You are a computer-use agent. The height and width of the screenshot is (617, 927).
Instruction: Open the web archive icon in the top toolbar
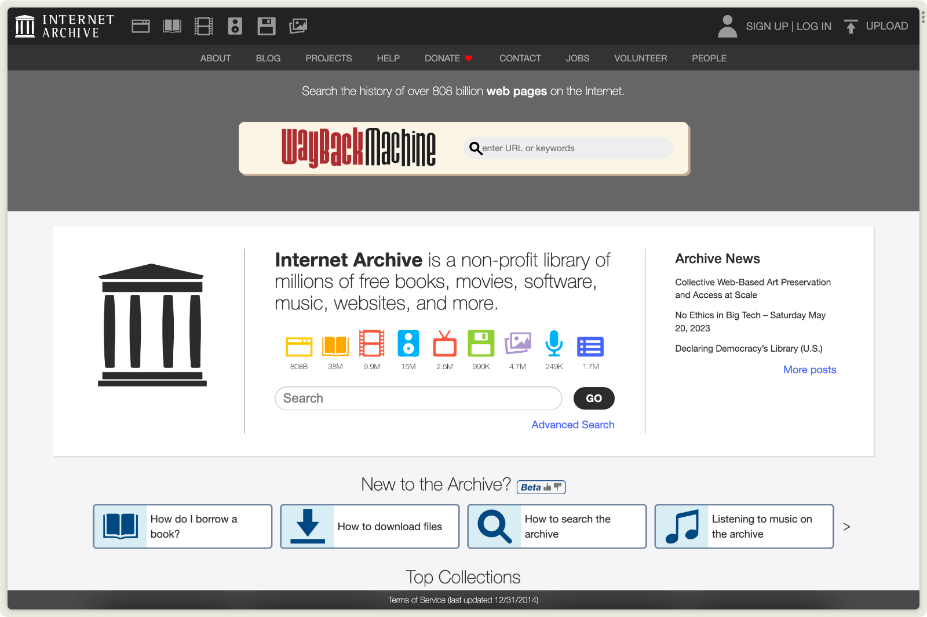coord(140,25)
